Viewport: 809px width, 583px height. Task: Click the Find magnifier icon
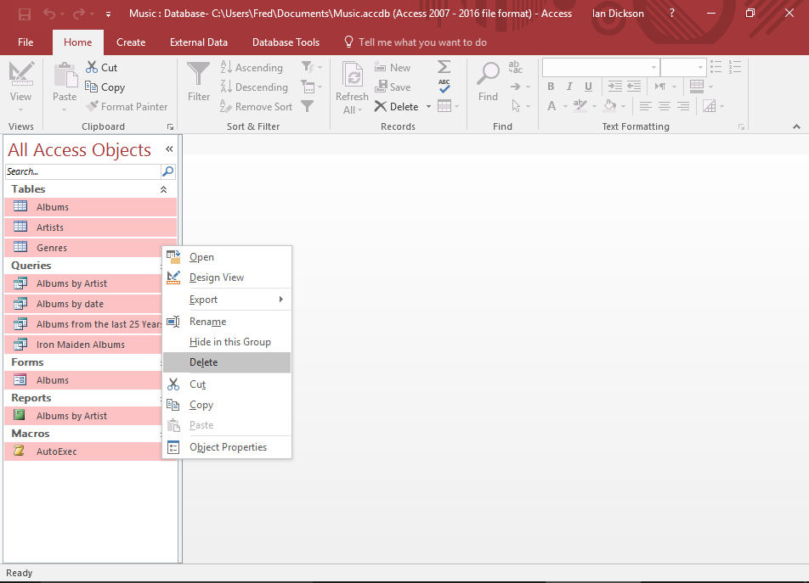(x=488, y=74)
